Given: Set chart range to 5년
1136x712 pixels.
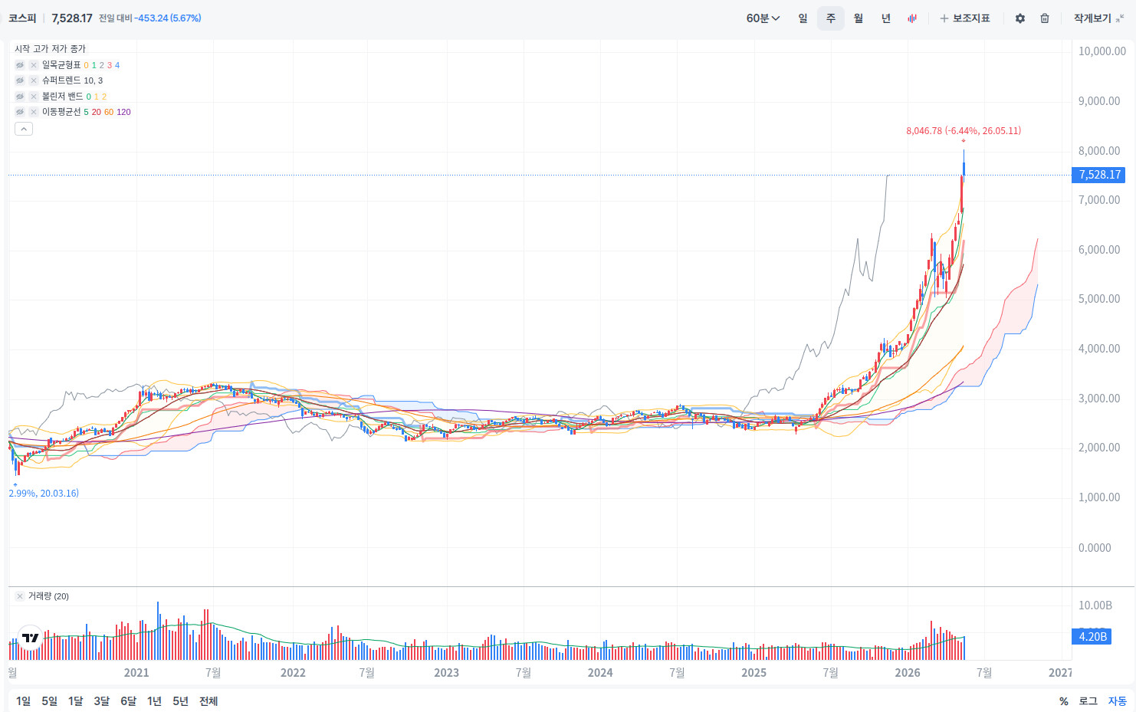Looking at the screenshot, I should point(180,701).
